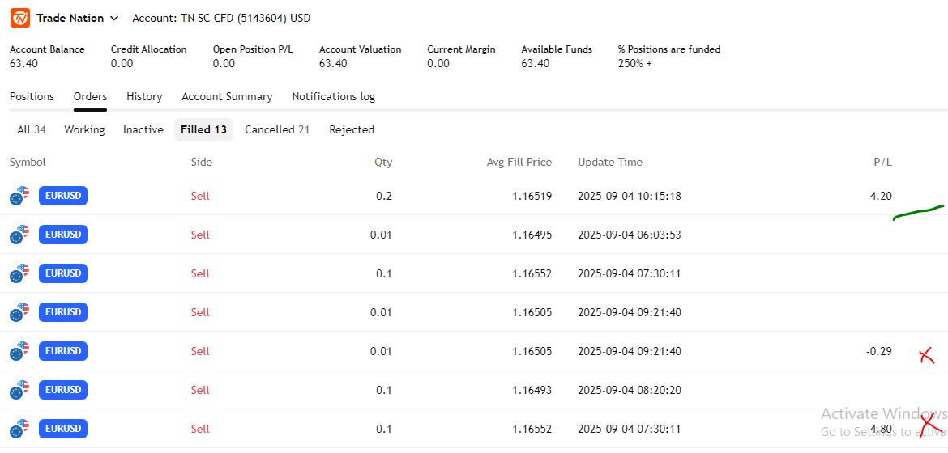Viewport: 948px width, 453px height.
Task: Open the Notifications log tab
Action: click(333, 96)
